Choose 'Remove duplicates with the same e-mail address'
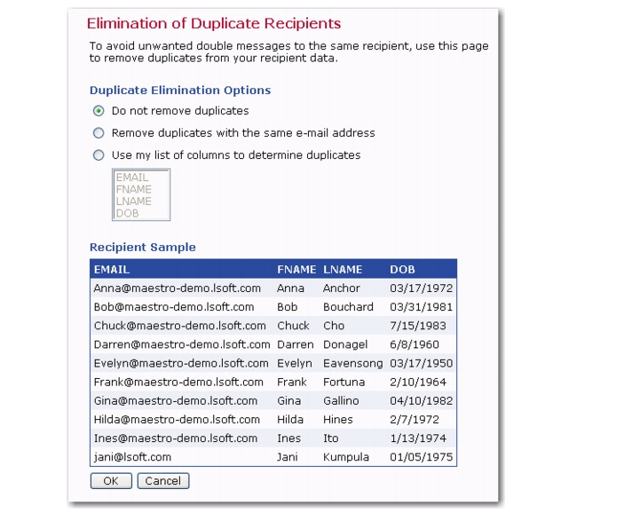 [x=99, y=133]
